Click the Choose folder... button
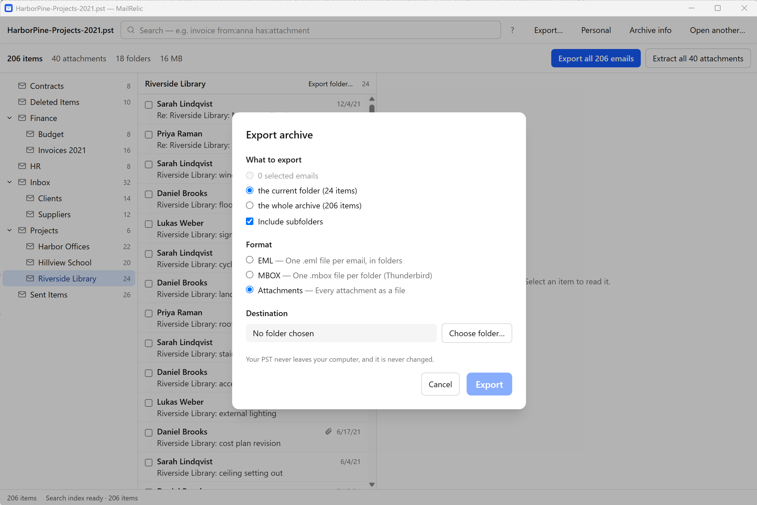The height and width of the screenshot is (505, 757). (477, 333)
